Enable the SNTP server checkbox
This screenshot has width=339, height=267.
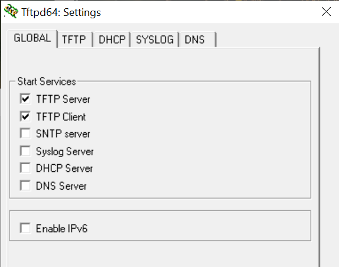click(x=25, y=133)
